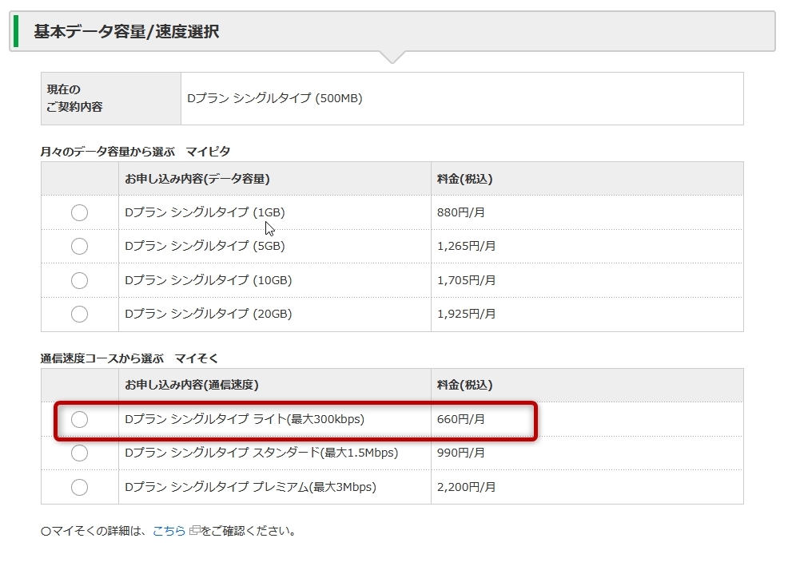Click the 2,200円/月 price cell
This screenshot has height=562, width=788.
[467, 487]
